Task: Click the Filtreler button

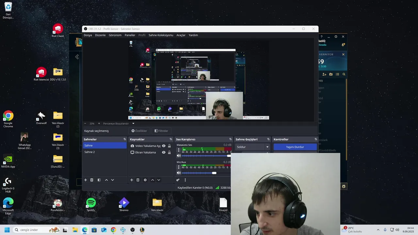Action: [161, 131]
